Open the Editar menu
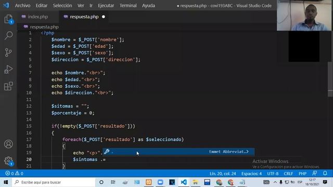 42,6
